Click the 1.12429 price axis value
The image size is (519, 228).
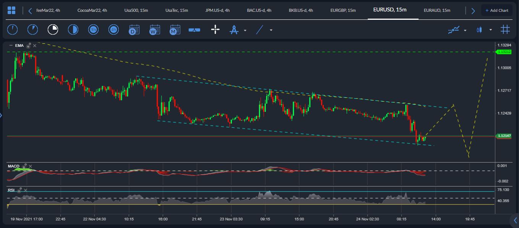(504, 113)
